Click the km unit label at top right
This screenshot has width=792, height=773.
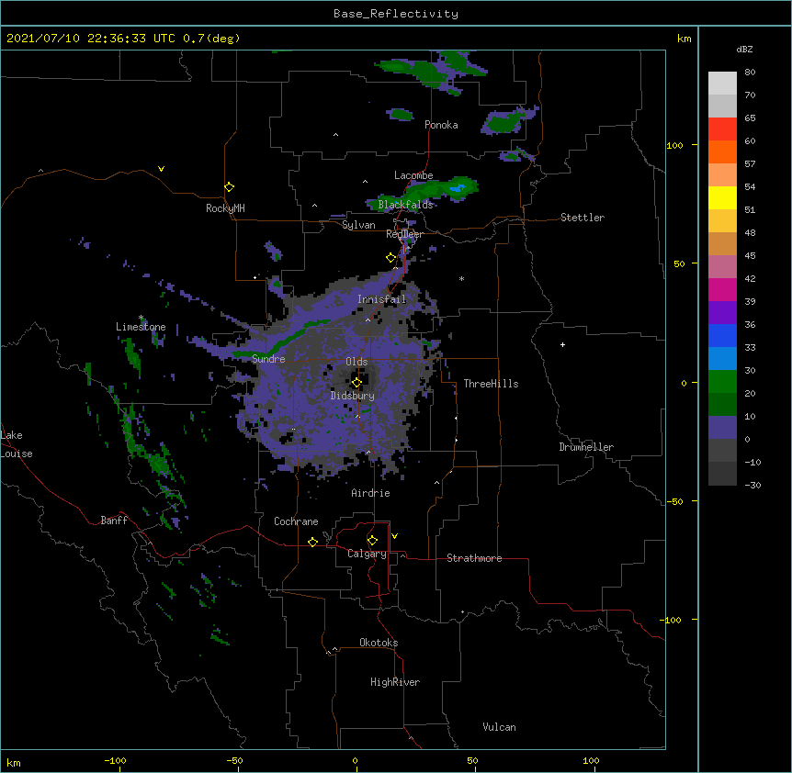click(x=684, y=39)
